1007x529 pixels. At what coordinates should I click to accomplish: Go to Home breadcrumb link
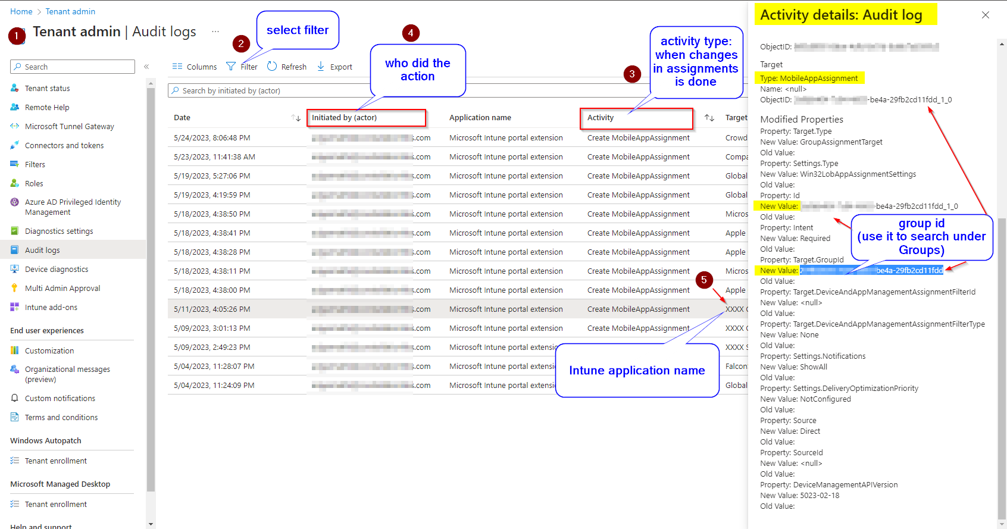click(21, 11)
